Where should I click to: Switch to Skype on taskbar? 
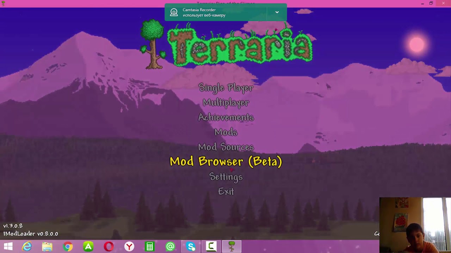191,247
